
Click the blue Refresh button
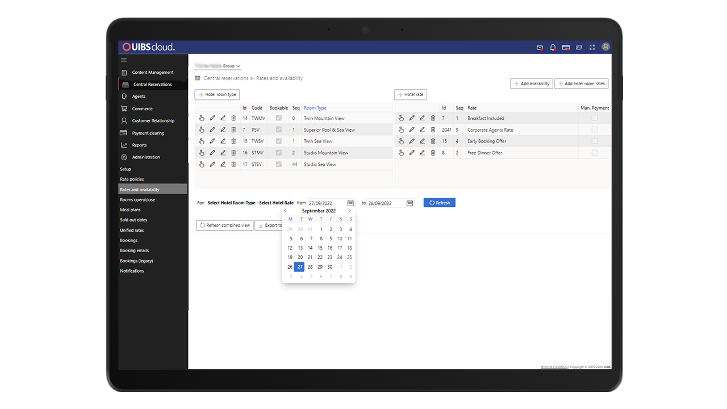(440, 203)
